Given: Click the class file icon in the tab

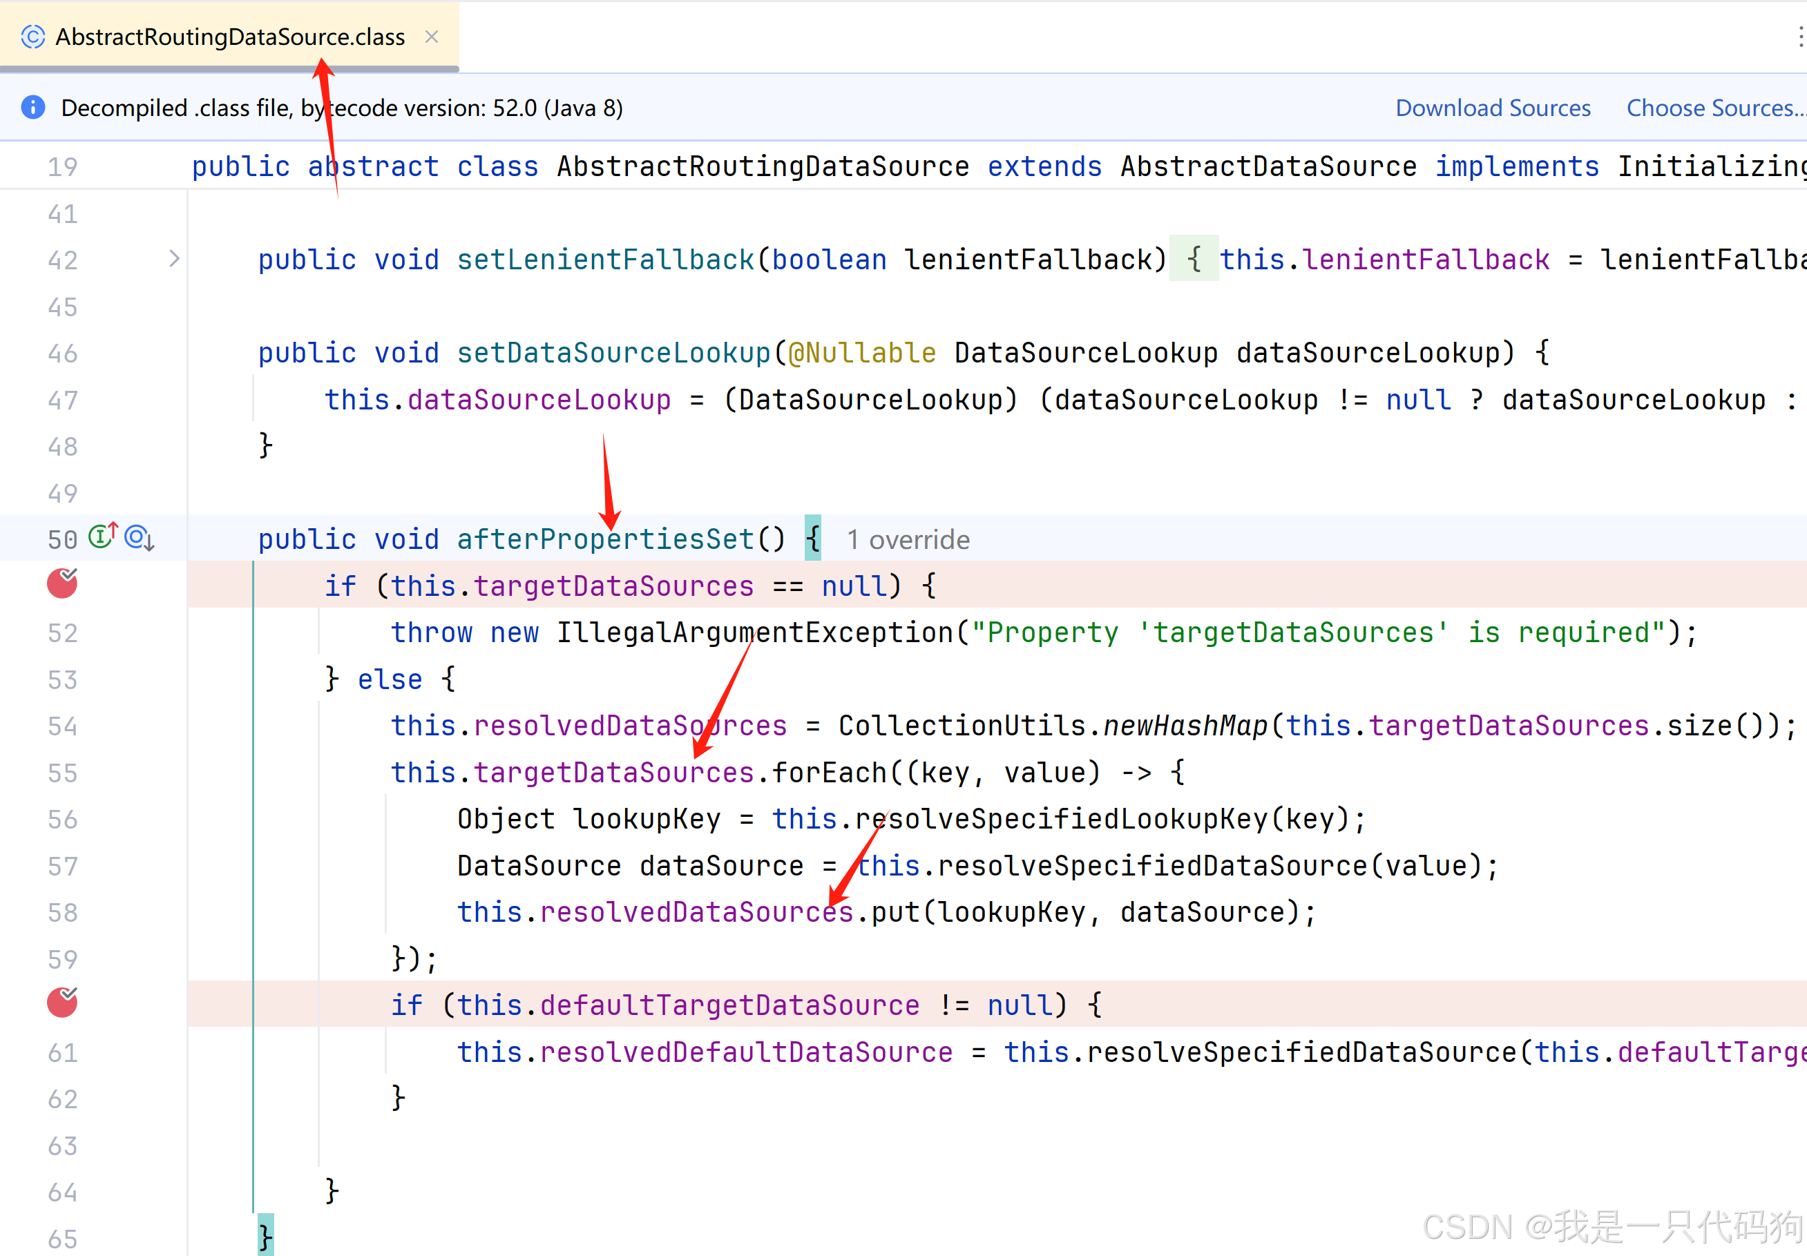Looking at the screenshot, I should (32, 37).
